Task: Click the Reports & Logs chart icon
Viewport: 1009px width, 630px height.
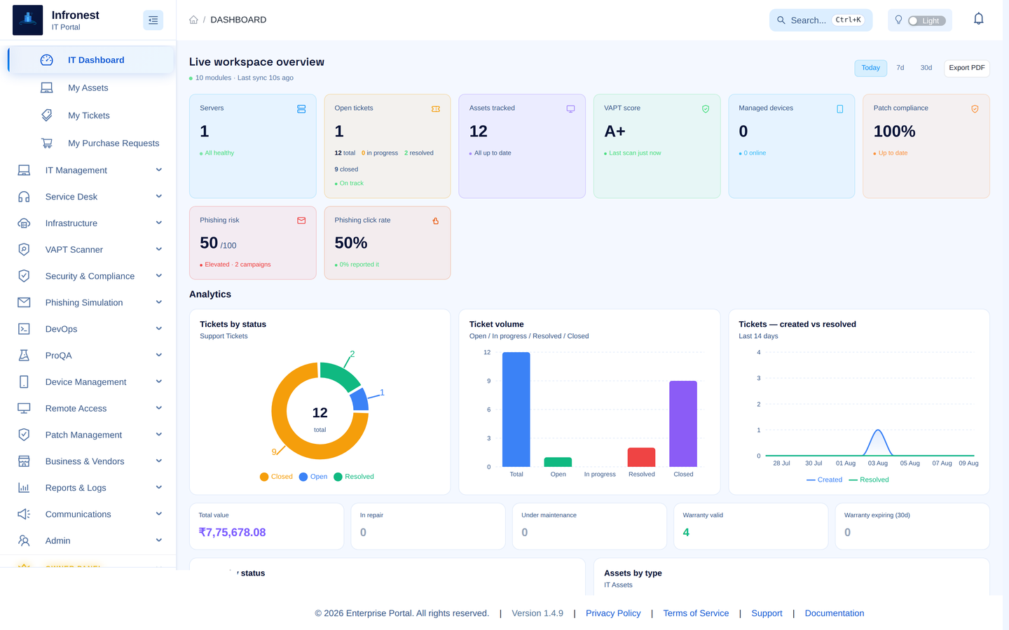Action: pyautogui.click(x=24, y=488)
